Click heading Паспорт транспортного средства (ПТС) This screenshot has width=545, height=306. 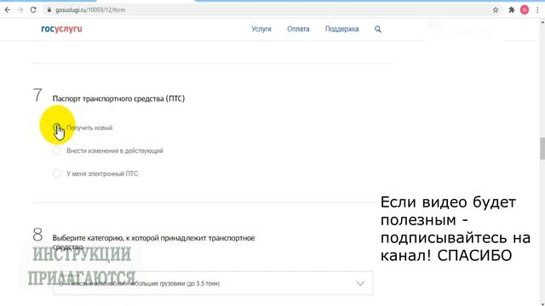click(x=118, y=99)
